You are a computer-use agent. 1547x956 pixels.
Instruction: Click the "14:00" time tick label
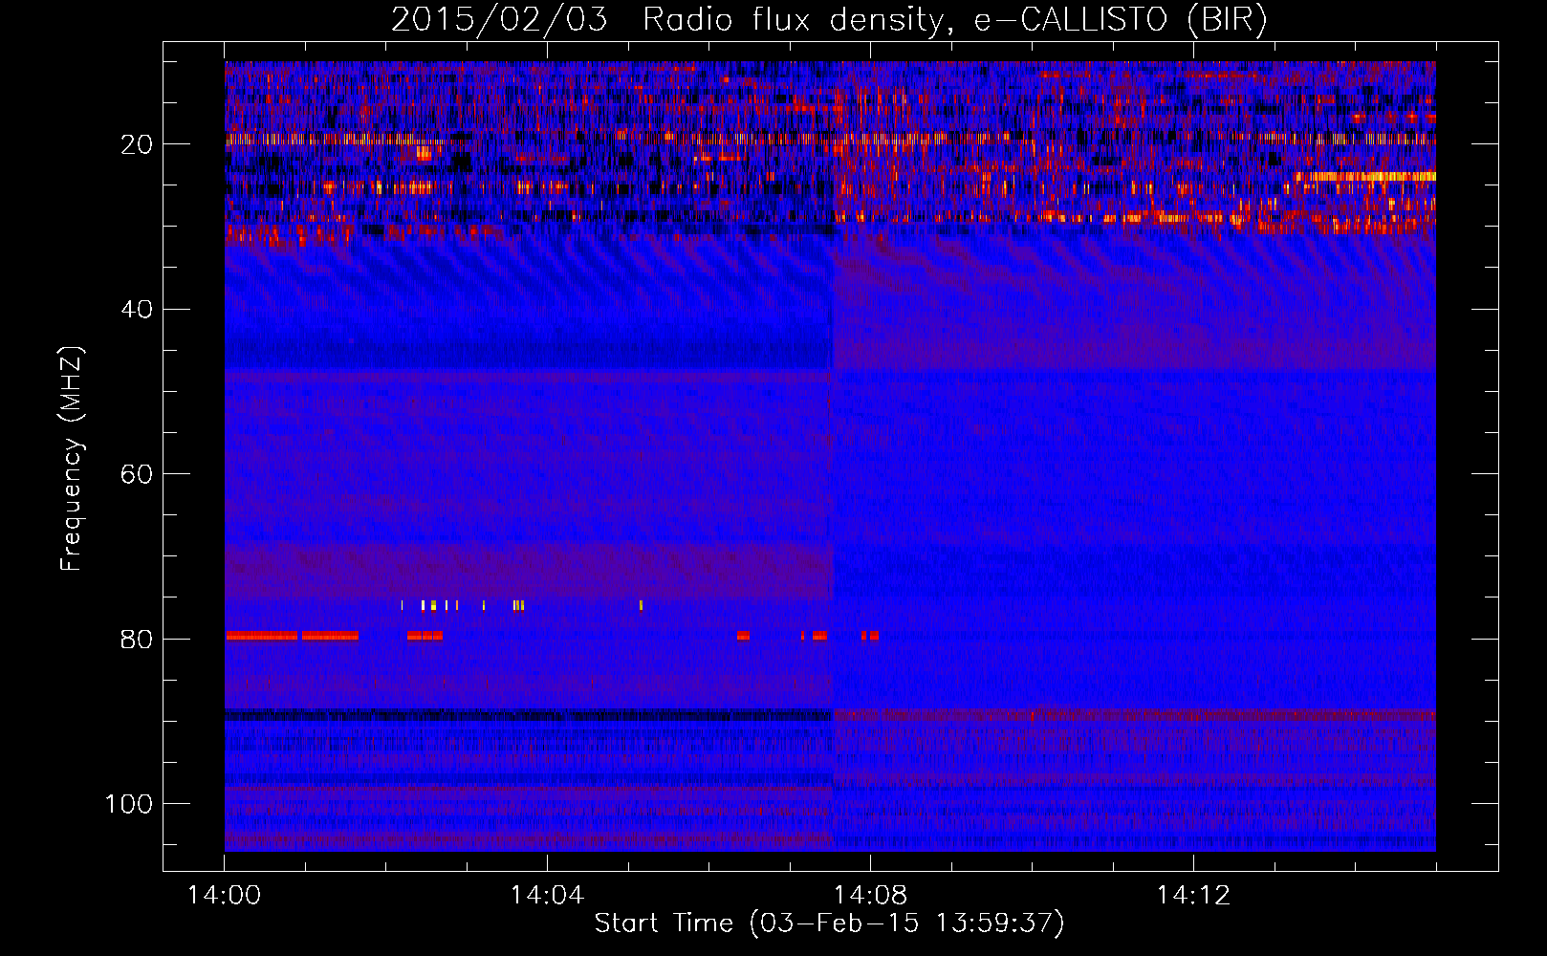tap(225, 896)
